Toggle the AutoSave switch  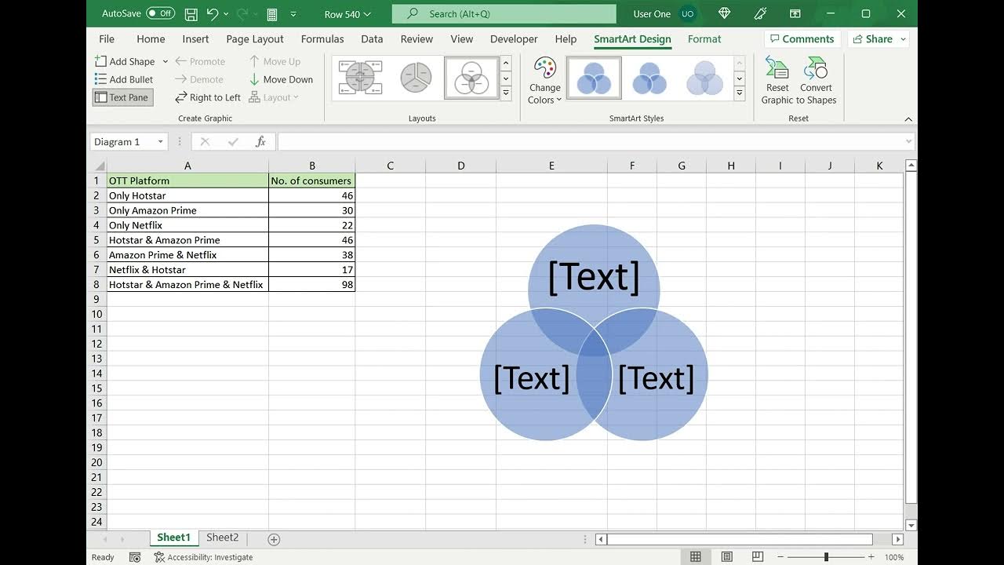[160, 13]
